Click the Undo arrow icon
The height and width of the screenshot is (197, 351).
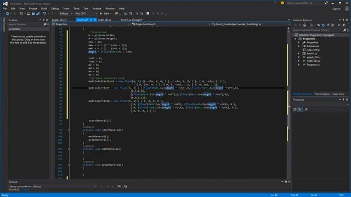(44, 14)
